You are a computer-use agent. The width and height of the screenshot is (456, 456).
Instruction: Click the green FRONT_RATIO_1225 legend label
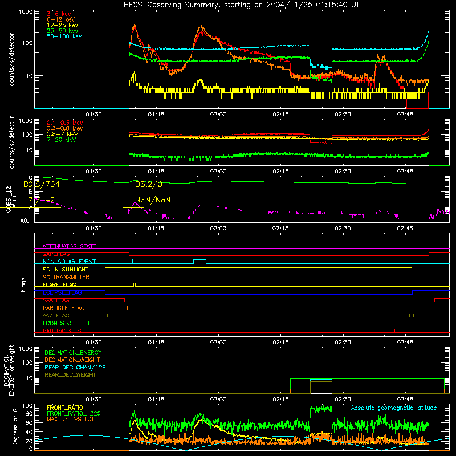(74, 413)
